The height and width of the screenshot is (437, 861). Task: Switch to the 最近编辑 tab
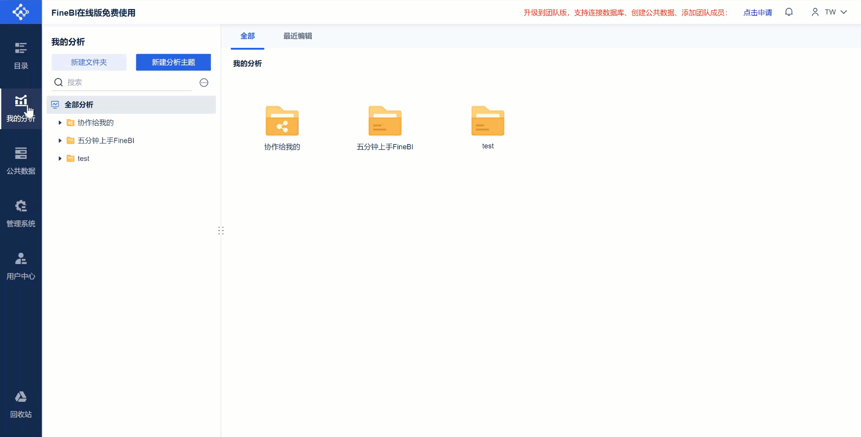pos(297,36)
